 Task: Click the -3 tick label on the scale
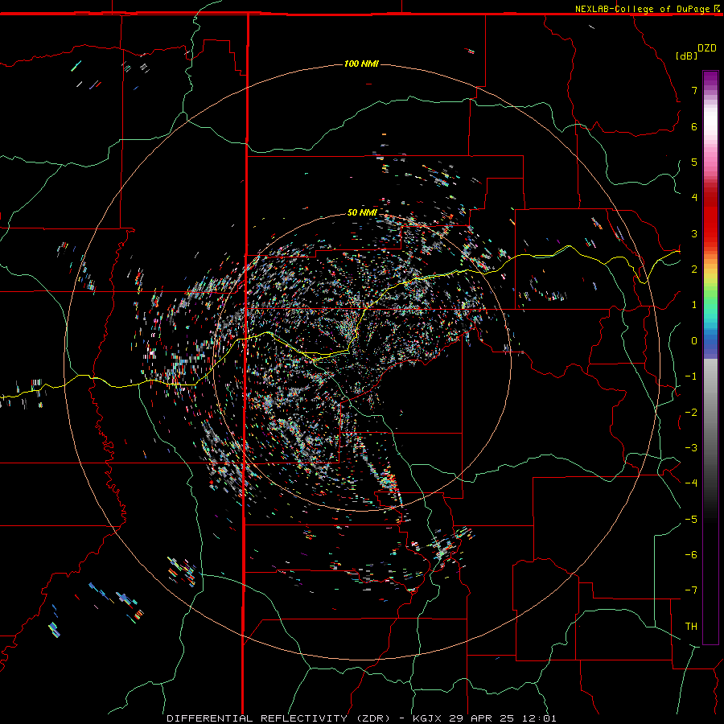(691, 448)
